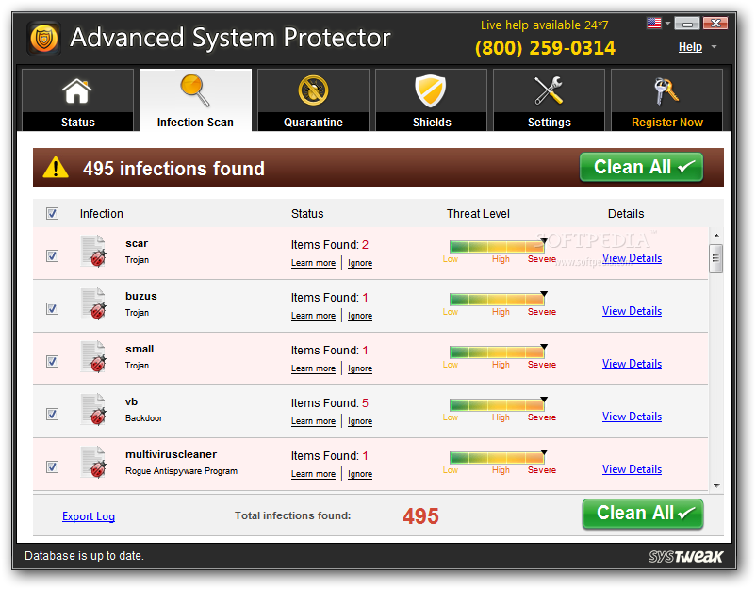Uncheck the select-all infections checkbox
This screenshot has height=589, width=756.
coord(52,214)
